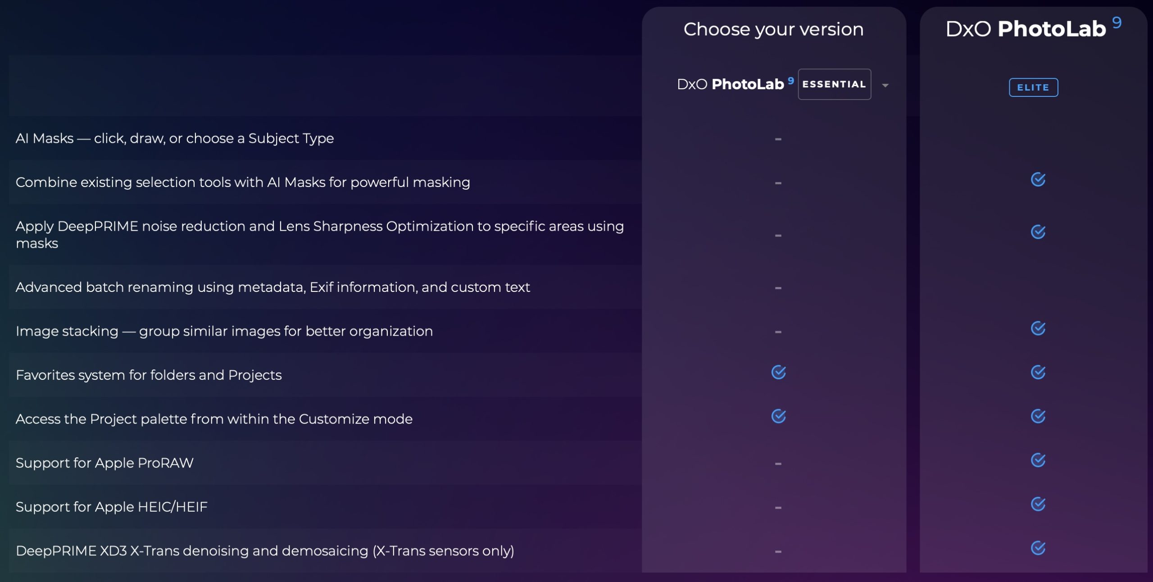Click the AI Masks feature row text

click(175, 138)
